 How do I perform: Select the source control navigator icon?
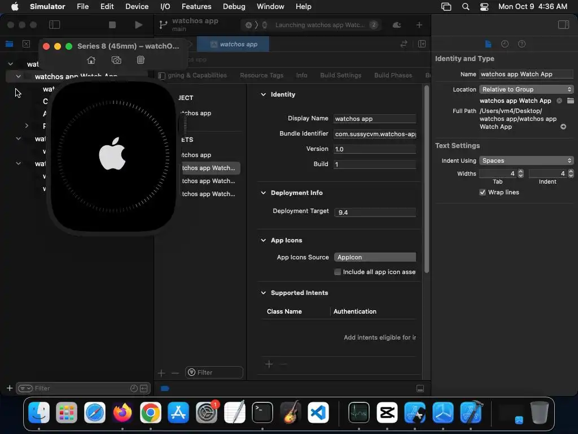pyautogui.click(x=26, y=44)
